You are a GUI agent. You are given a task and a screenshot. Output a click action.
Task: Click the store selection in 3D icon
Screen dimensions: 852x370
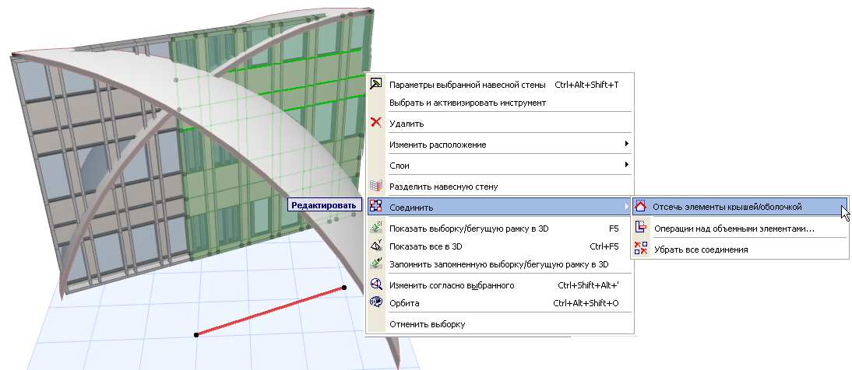point(375,264)
